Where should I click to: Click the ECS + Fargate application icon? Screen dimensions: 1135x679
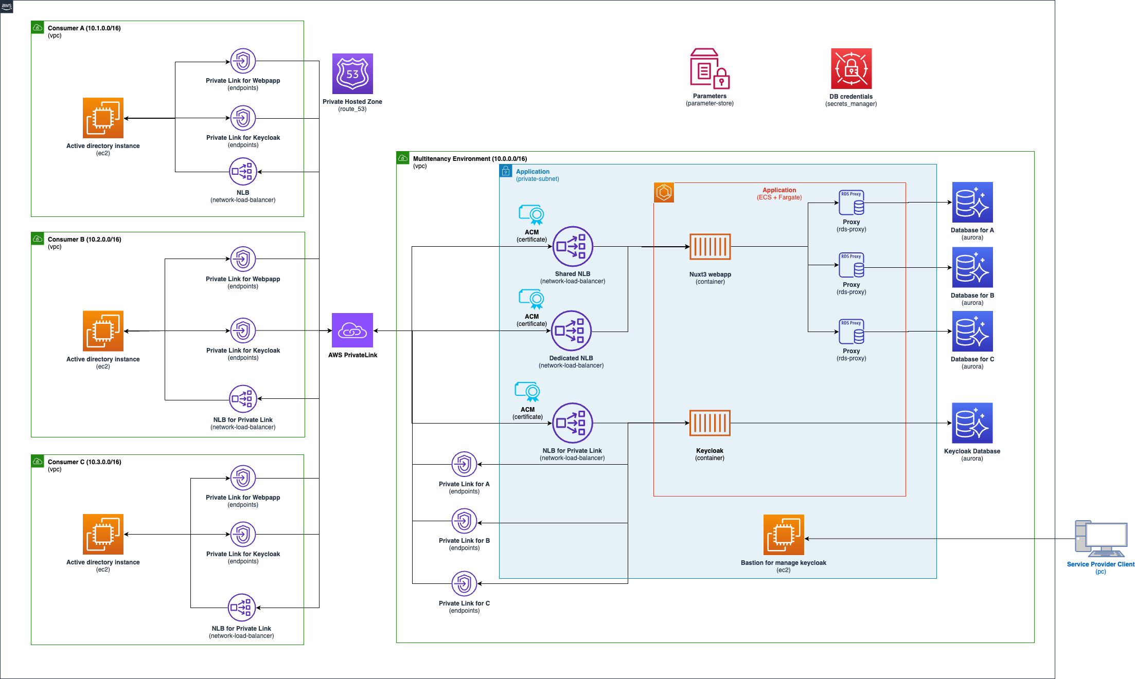[664, 193]
